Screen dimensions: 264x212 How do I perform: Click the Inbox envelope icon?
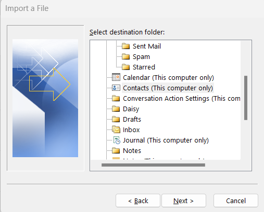pos(116,129)
